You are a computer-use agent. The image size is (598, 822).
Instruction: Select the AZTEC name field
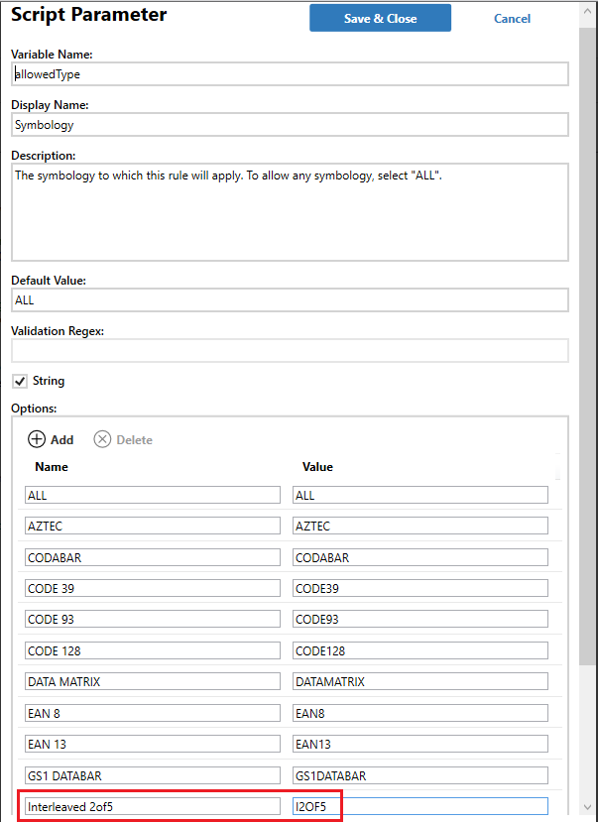pyautogui.click(x=153, y=526)
